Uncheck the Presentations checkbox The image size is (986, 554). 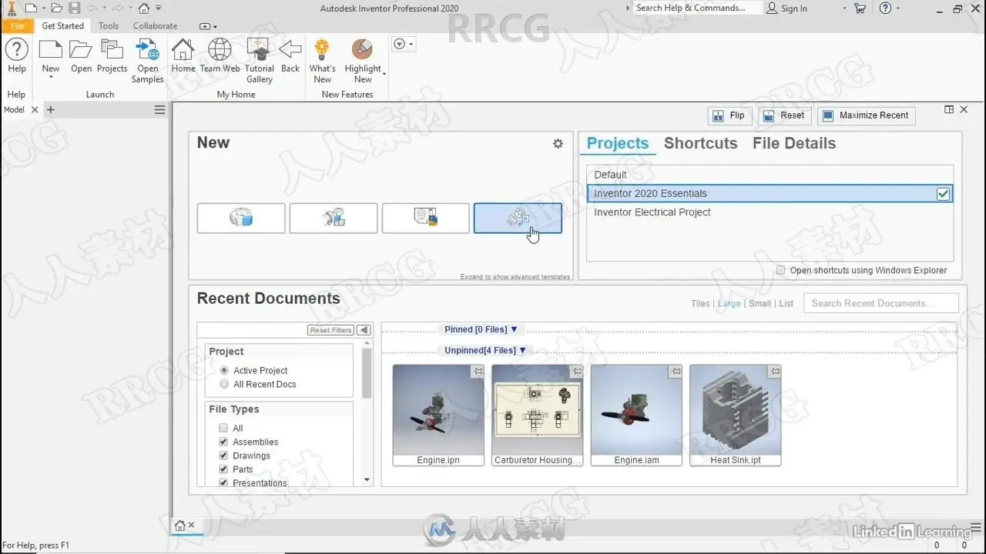coord(223,482)
